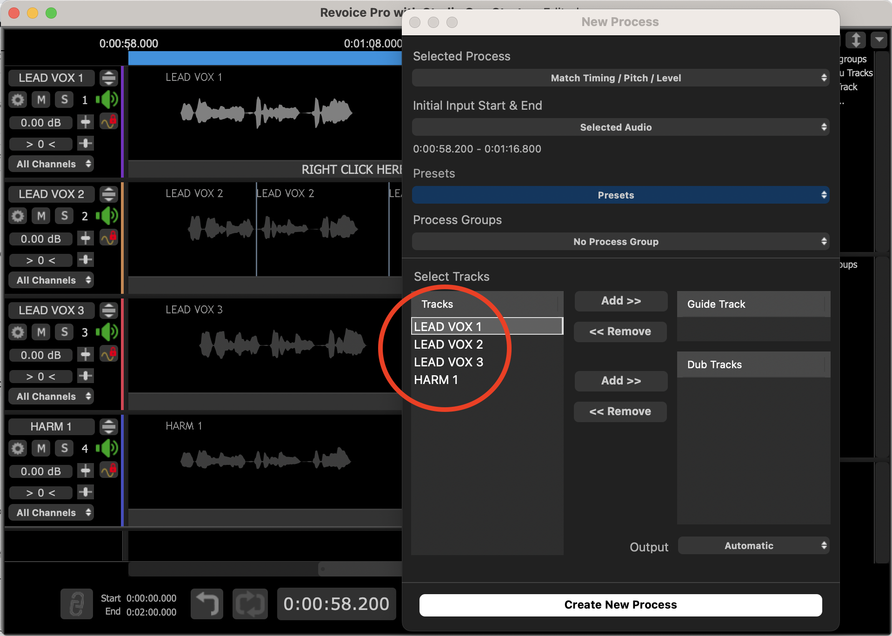Click Add >> next to Guide Track
The width and height of the screenshot is (892, 636).
[620, 301]
